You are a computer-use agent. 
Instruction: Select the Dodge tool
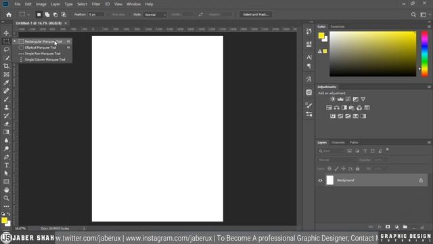6,149
